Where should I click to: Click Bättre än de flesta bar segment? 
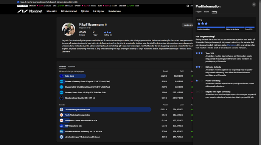click(235, 27)
